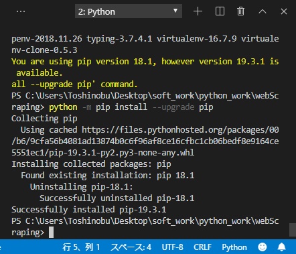Kill the terminal with the trash icon
The width and height of the screenshot is (296, 254).
coord(240,11)
